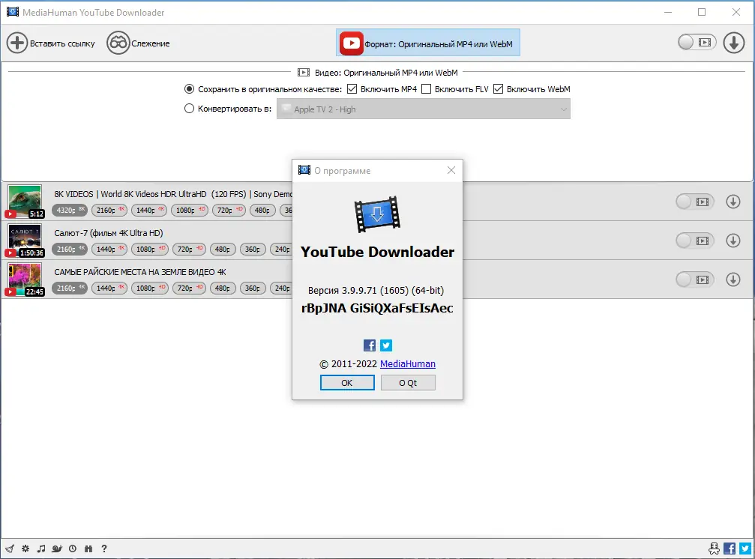Uncheck the Включить MP4 checkbox
Screen dimensions: 755x559
(352, 88)
